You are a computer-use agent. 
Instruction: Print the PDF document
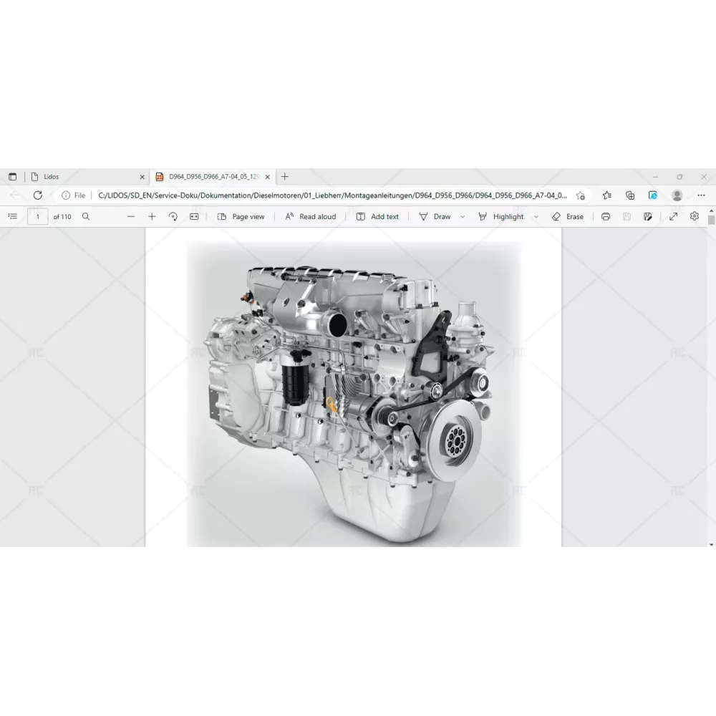coord(606,216)
